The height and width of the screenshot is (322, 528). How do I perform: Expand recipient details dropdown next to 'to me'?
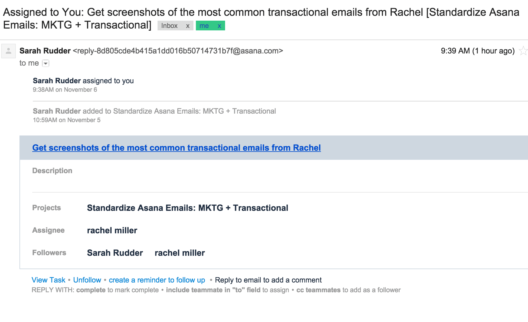46,63
